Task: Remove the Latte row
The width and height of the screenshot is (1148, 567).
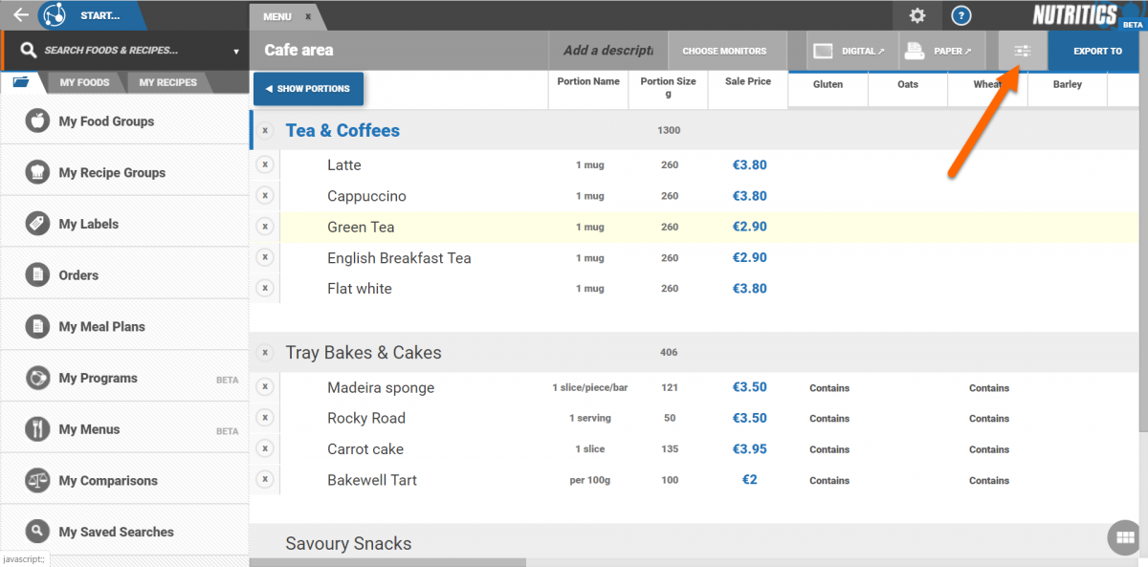Action: click(265, 165)
